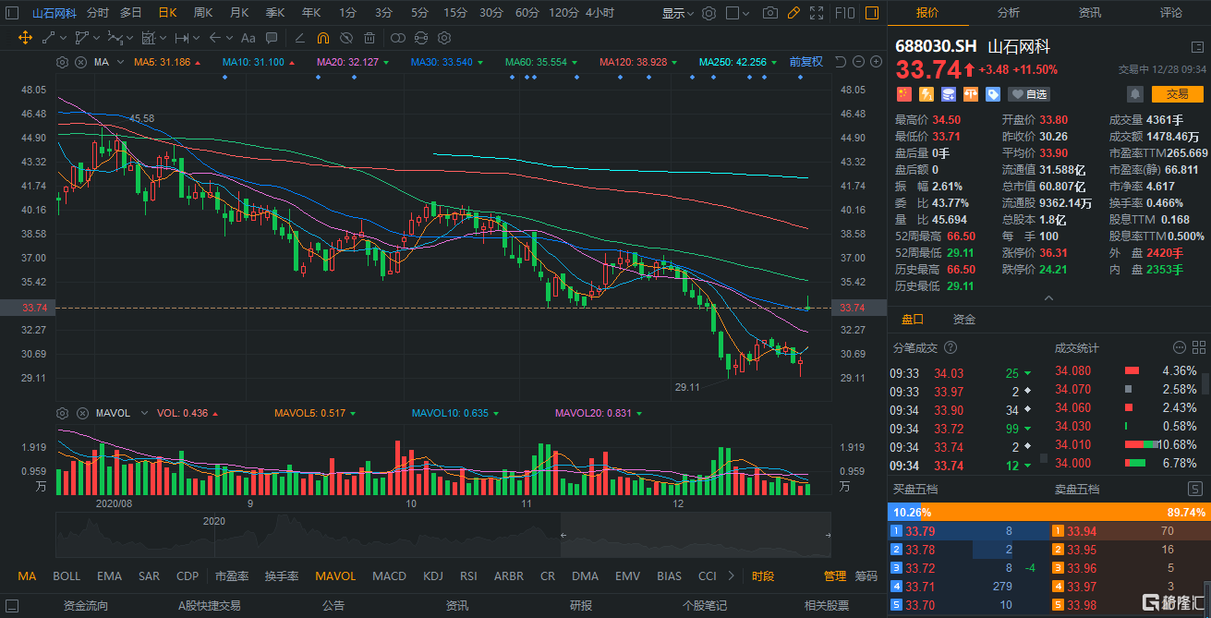
Task: Select the magnet snap drawing tool
Action: tap(323, 38)
